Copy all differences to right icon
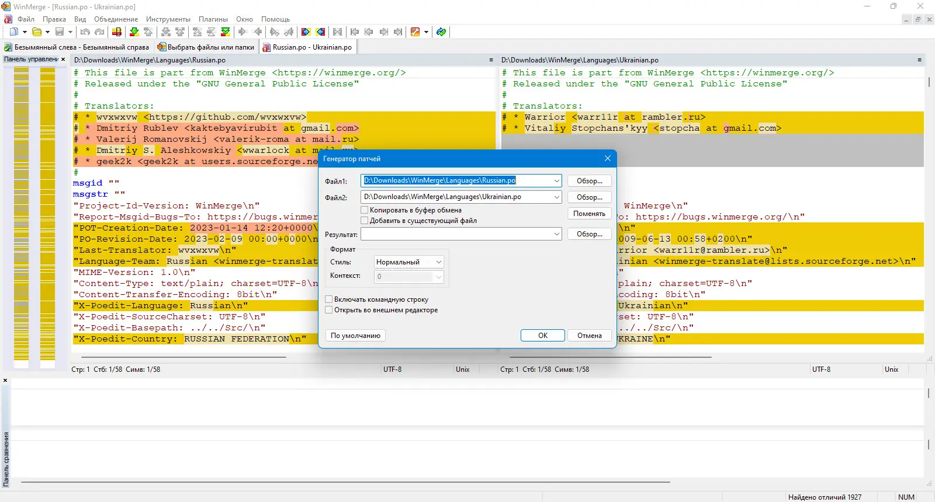The width and height of the screenshot is (935, 502). pyautogui.click(x=306, y=32)
